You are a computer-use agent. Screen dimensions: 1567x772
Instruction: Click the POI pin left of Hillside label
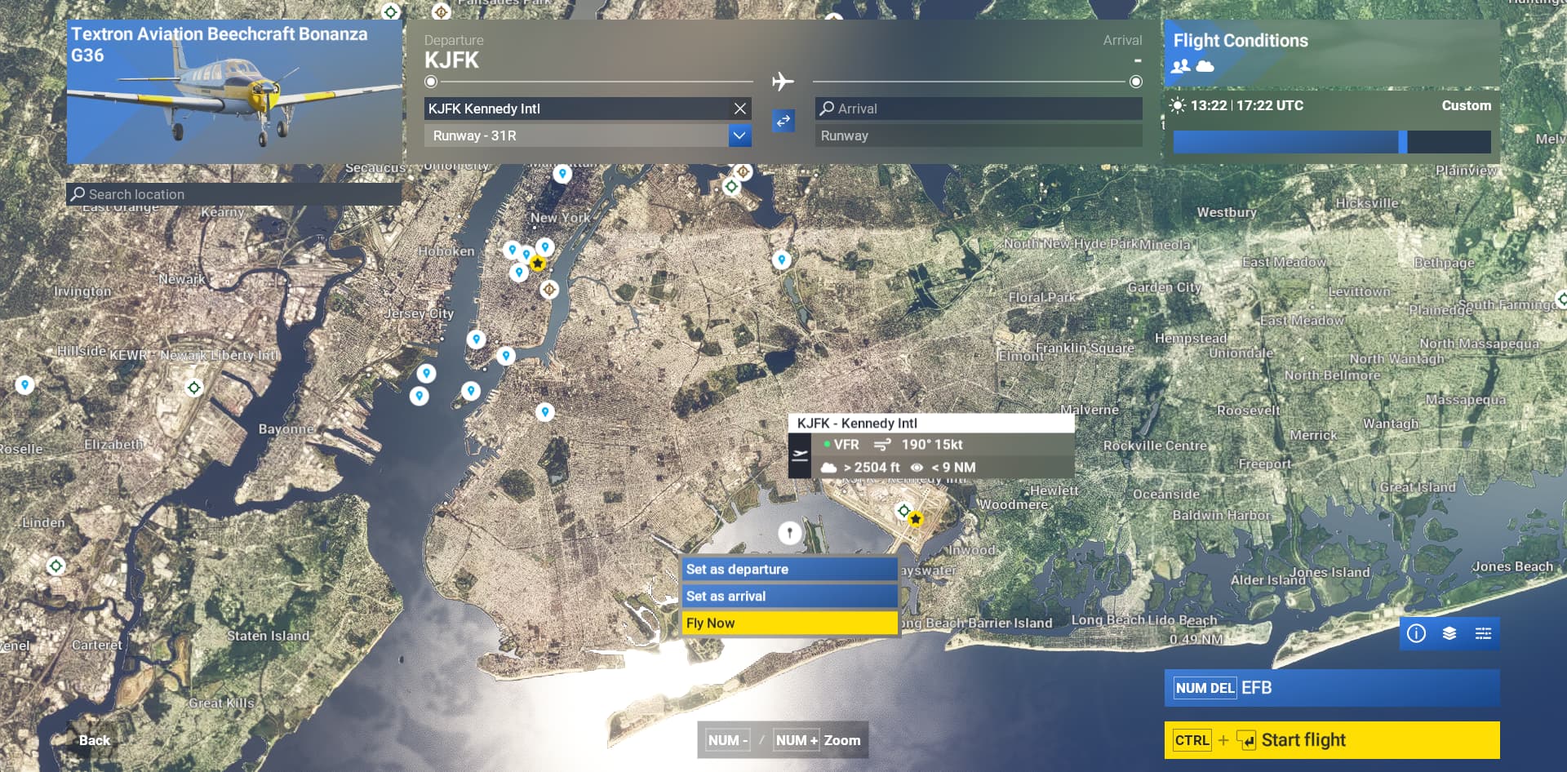click(x=25, y=385)
